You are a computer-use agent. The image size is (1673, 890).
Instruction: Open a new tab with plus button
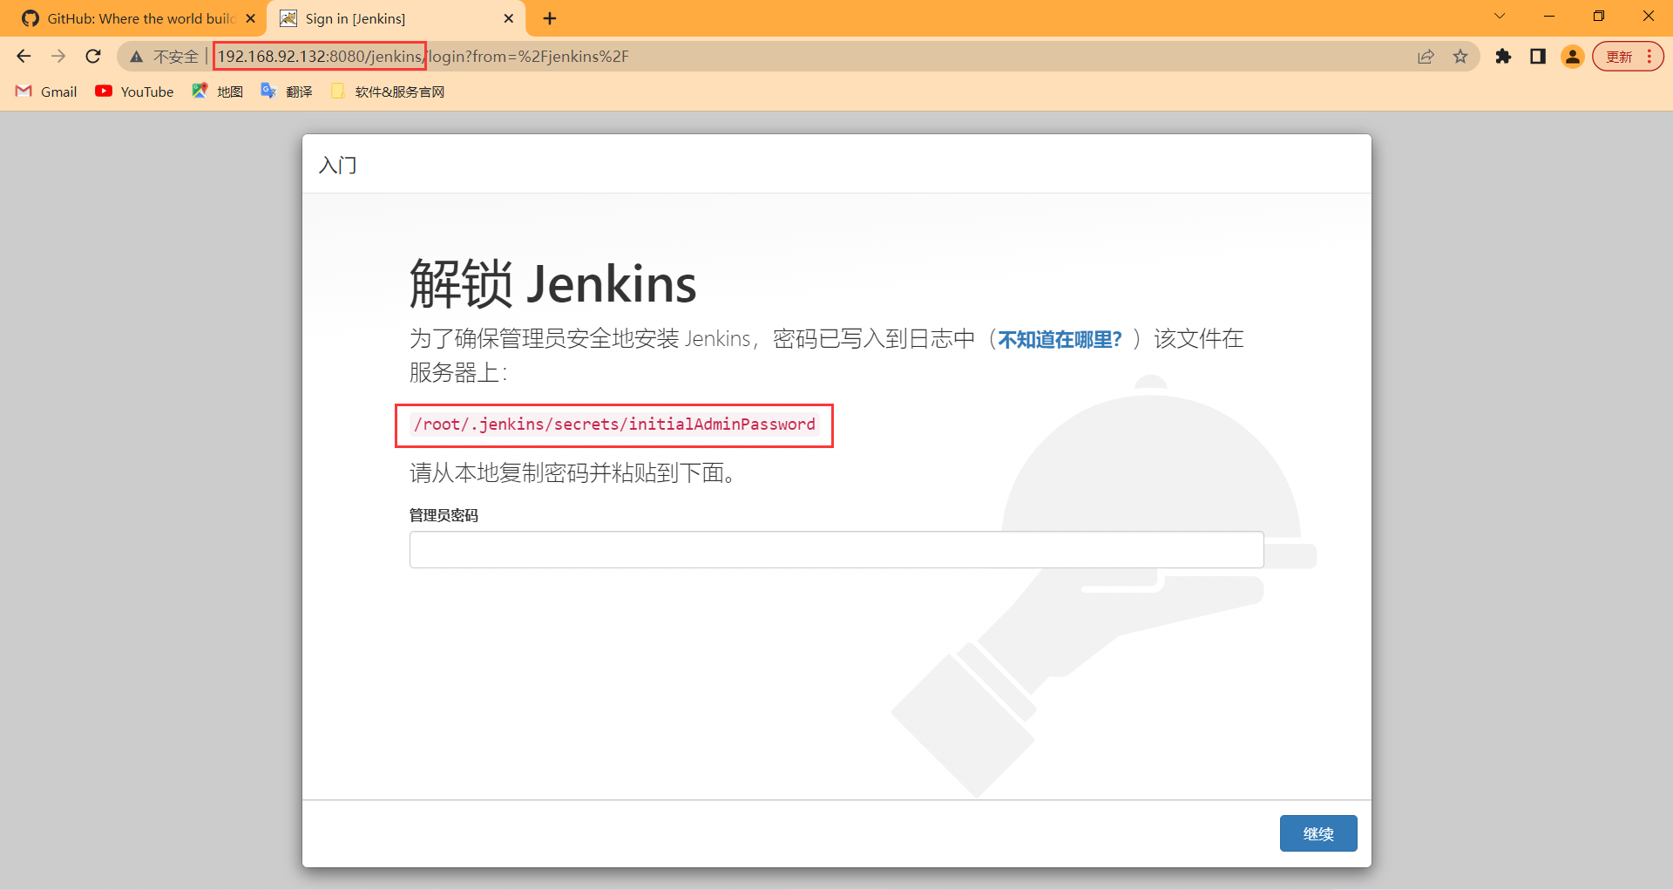click(550, 18)
